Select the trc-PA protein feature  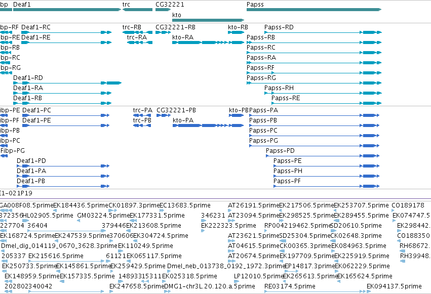[142, 115]
